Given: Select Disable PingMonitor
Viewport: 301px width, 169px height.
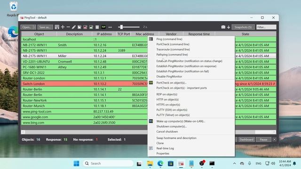Looking at the screenshot, I should tap(169, 77).
